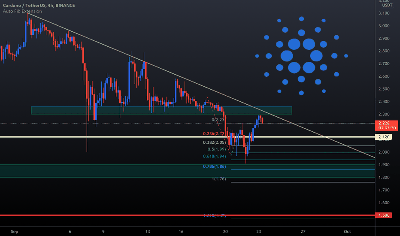
Task: Select the 1.618(1.47) Fibonacci label
Action: point(215,216)
